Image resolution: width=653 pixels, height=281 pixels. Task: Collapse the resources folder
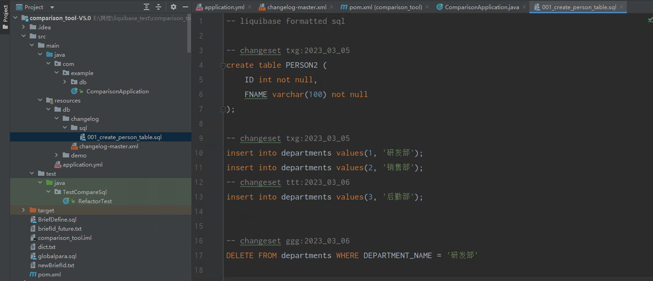tap(40, 100)
